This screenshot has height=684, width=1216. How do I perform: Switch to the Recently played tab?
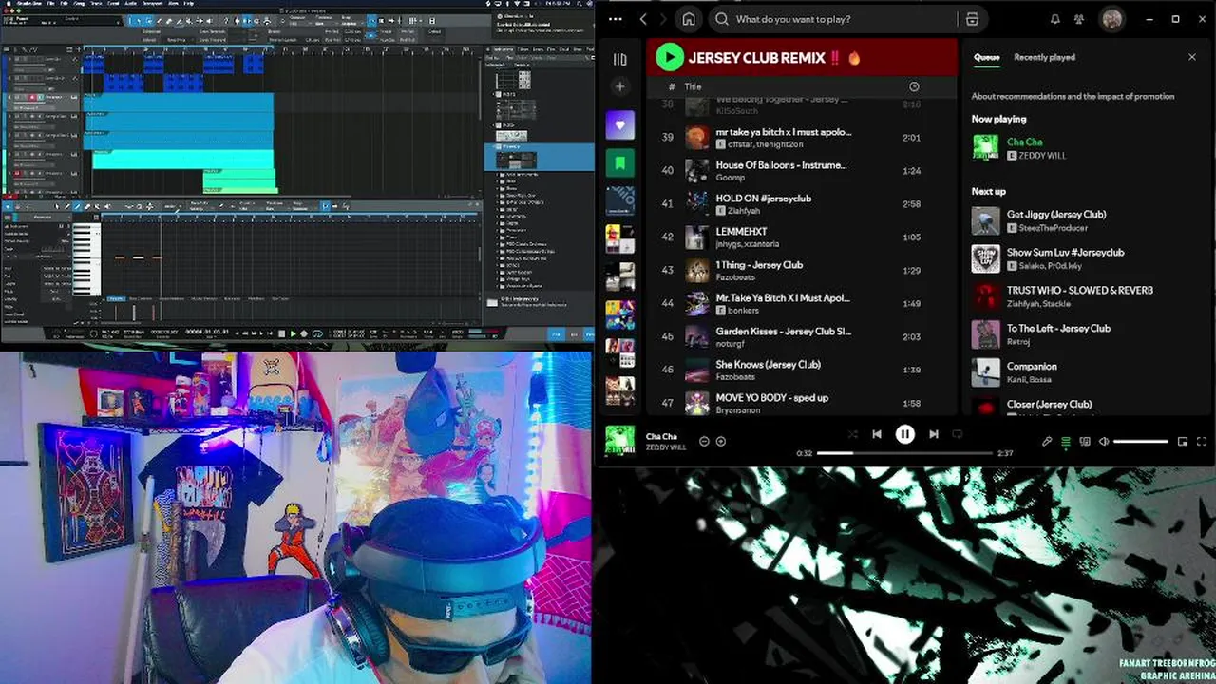point(1044,57)
